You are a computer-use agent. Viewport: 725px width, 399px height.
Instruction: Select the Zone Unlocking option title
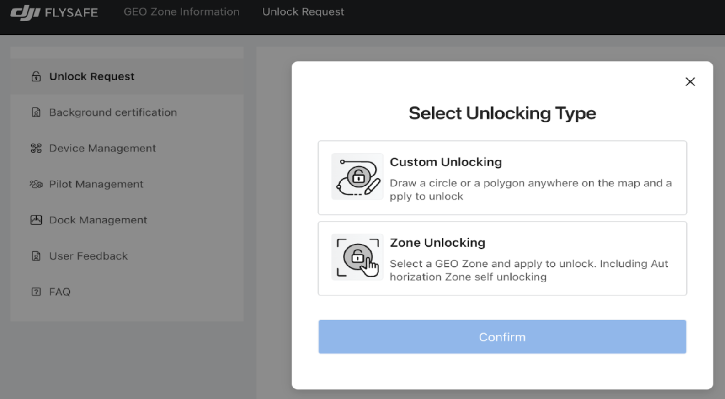tap(437, 243)
